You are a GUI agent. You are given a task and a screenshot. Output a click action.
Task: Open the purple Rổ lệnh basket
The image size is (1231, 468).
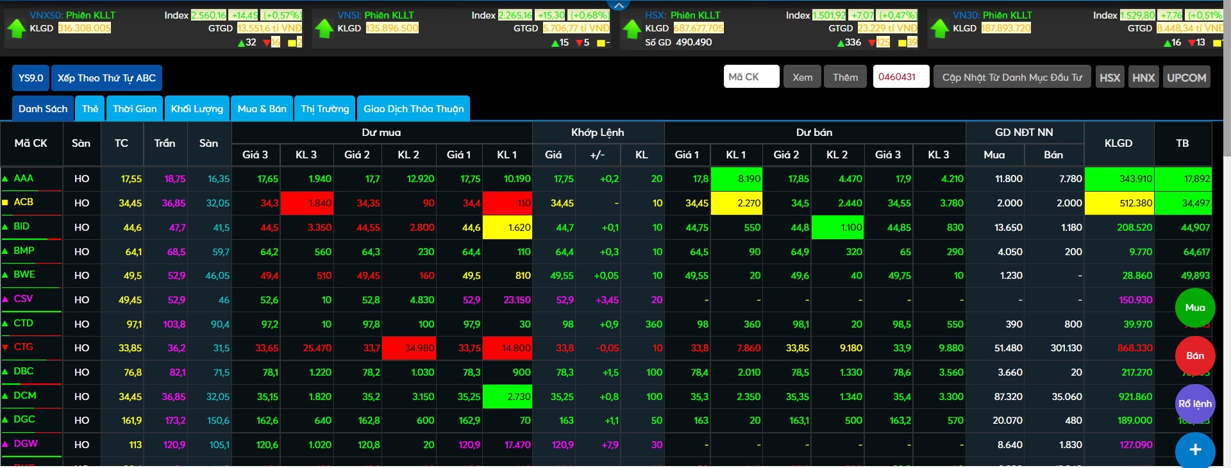[1194, 404]
